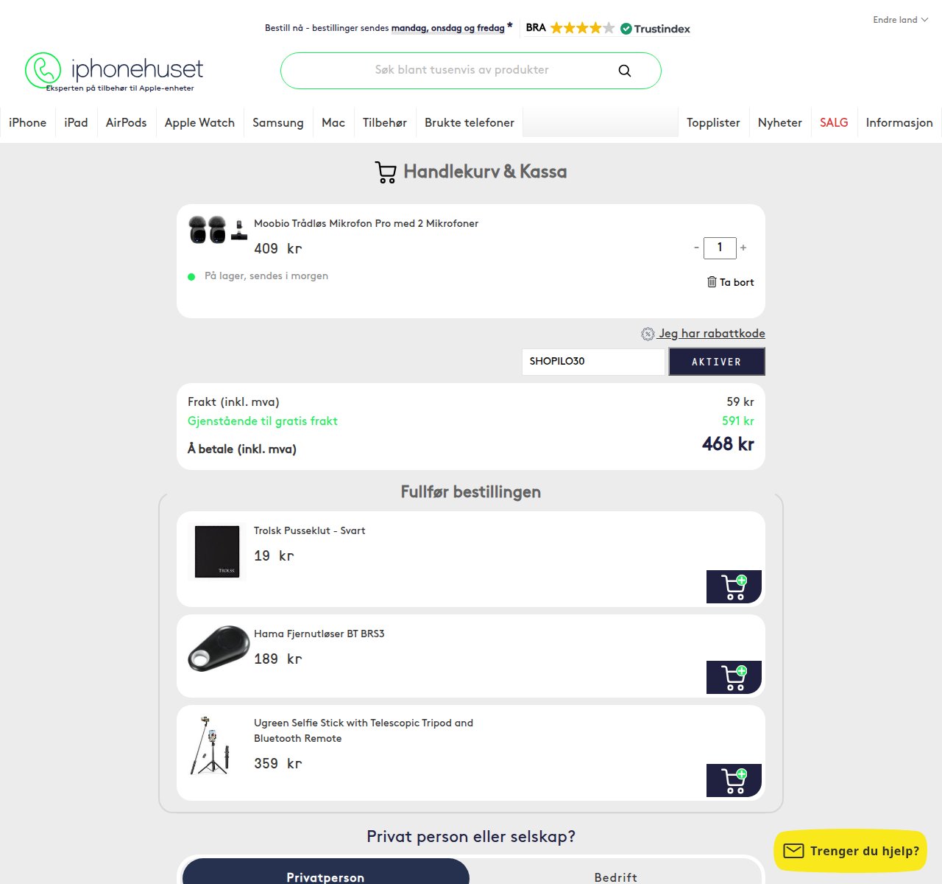
Task: Open the Endre land dropdown
Action: point(900,20)
